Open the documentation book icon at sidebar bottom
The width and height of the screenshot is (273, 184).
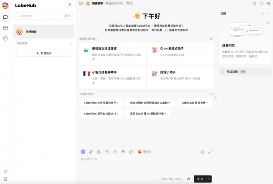tap(5, 179)
